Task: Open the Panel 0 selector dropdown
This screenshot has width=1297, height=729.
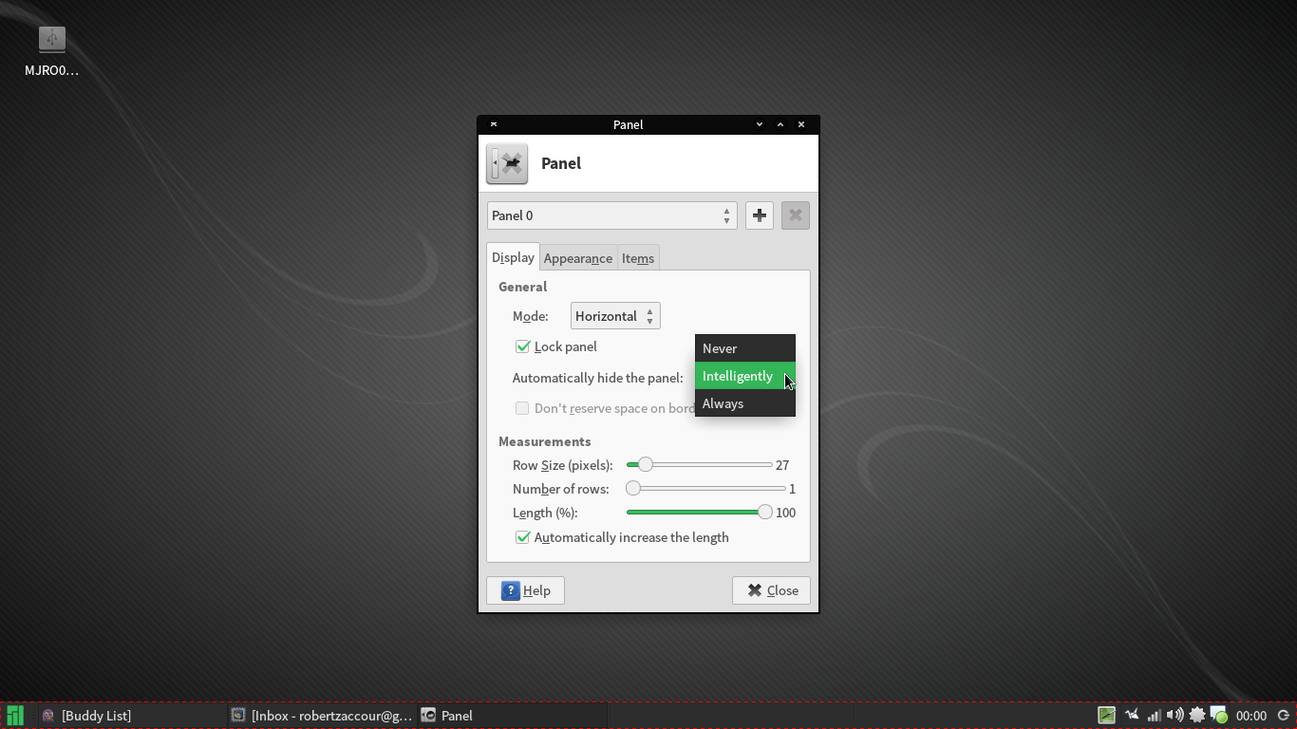Action: click(611, 215)
